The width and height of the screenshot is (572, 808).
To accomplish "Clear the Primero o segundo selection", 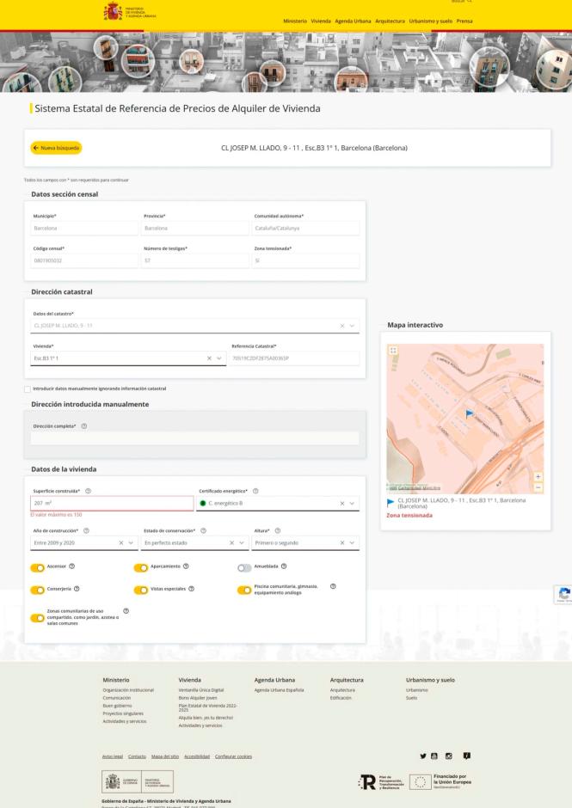I will 342,542.
